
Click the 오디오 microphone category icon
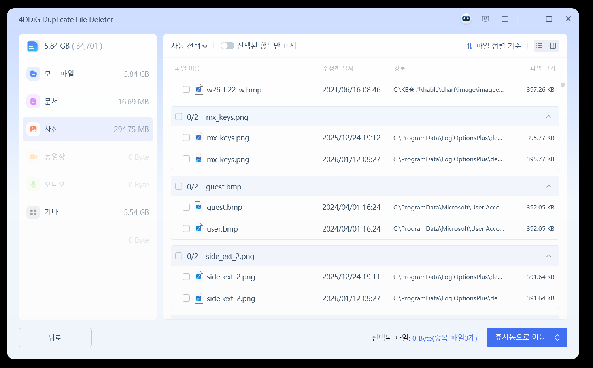(x=33, y=185)
